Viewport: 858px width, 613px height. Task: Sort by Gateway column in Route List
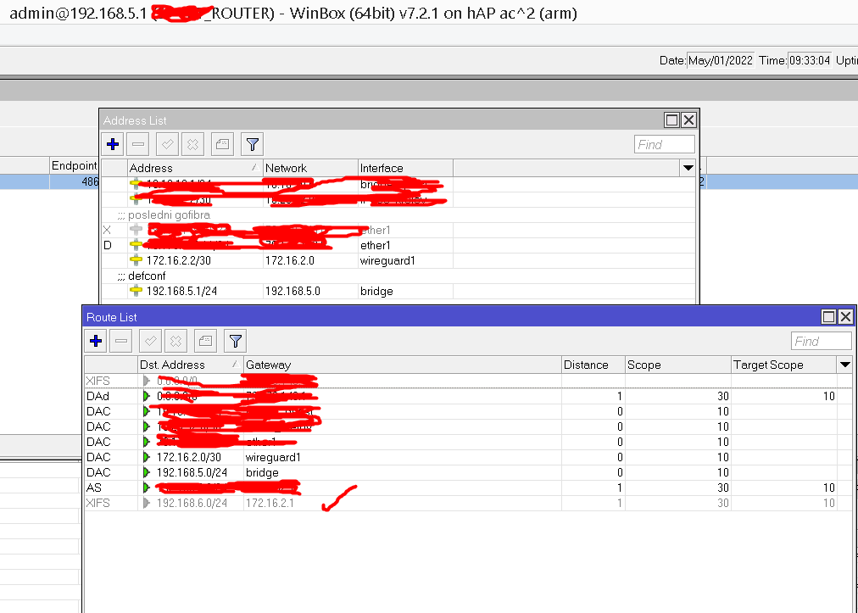point(402,365)
